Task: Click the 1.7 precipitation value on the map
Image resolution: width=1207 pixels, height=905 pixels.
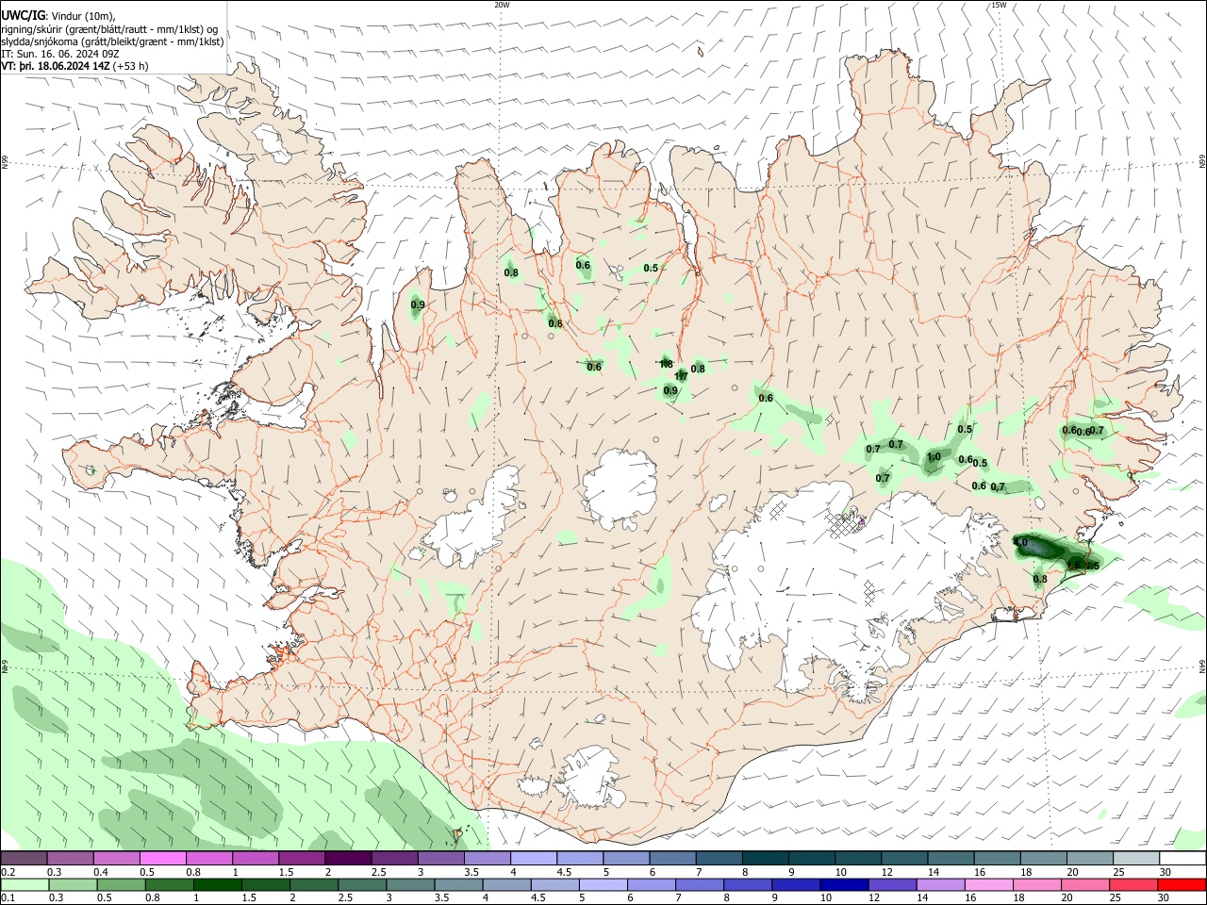Action: (681, 376)
